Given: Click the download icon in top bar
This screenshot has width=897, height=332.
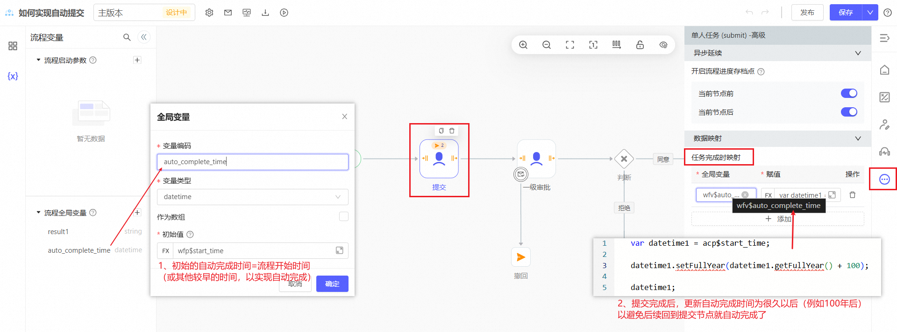Looking at the screenshot, I should tap(265, 13).
